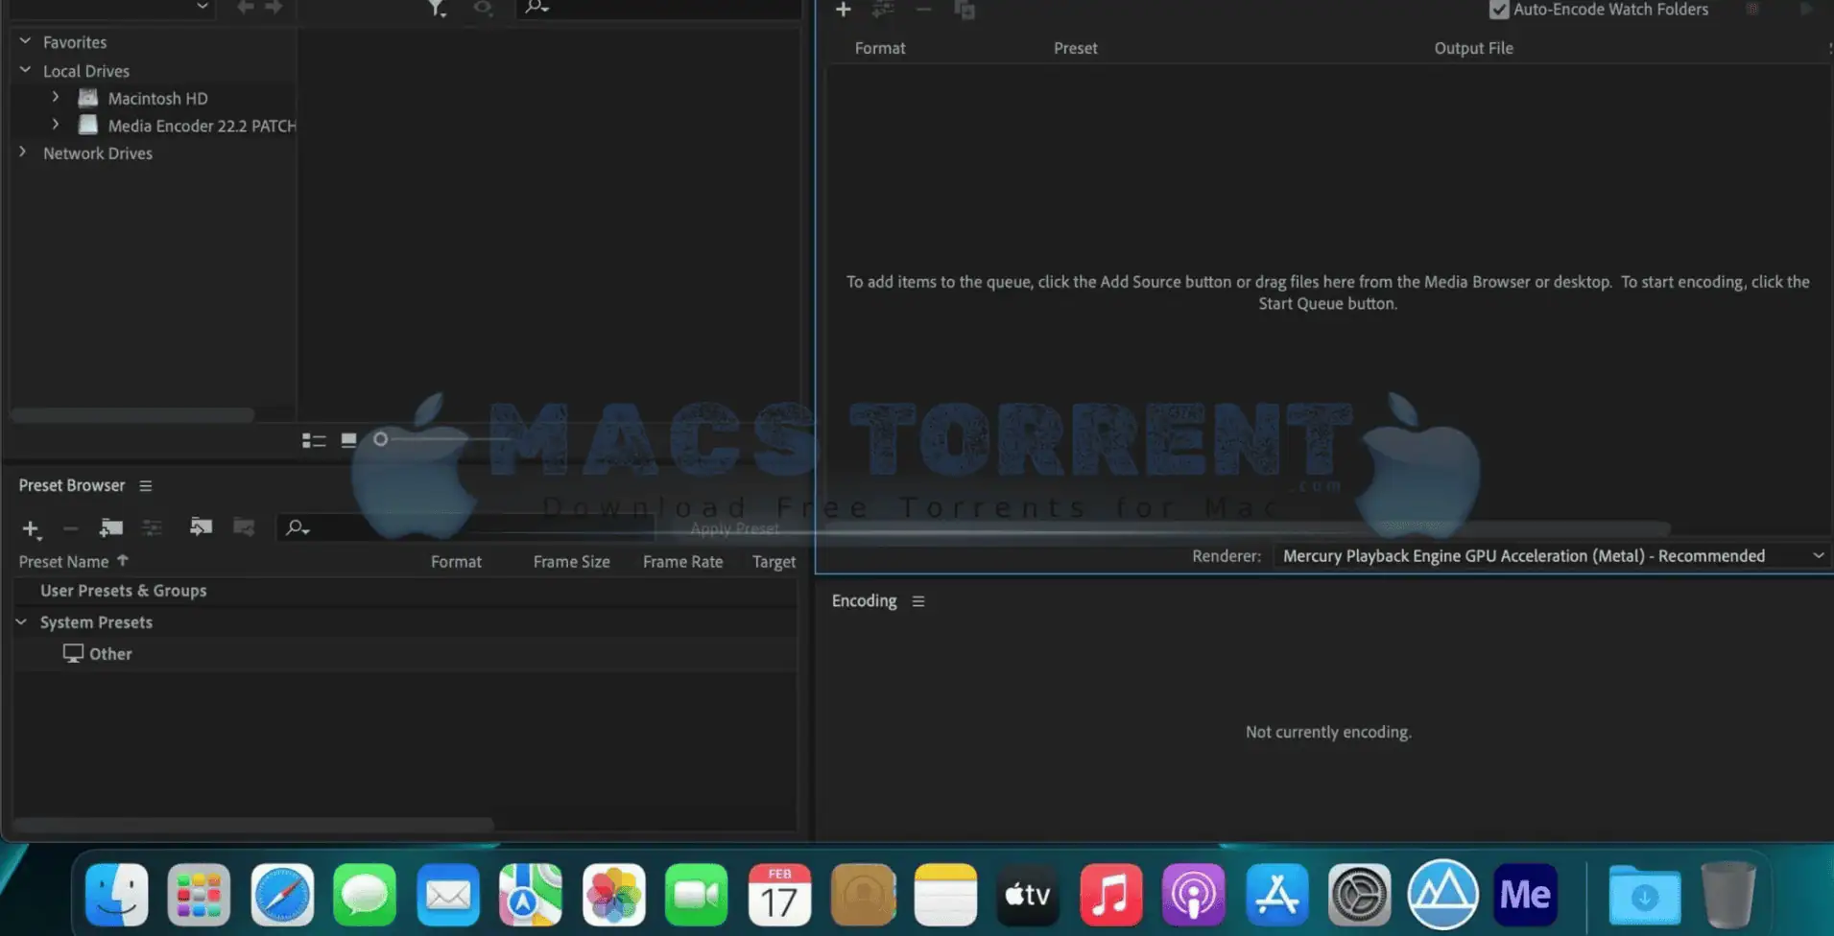The height and width of the screenshot is (936, 1834).
Task: Click the Media Browser horizontal scrollbar
Action: [132, 415]
